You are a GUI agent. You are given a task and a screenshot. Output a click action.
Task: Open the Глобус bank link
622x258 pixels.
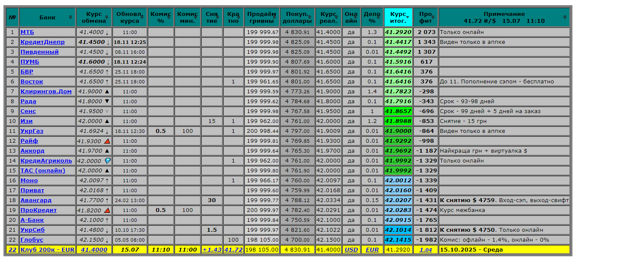(32, 240)
